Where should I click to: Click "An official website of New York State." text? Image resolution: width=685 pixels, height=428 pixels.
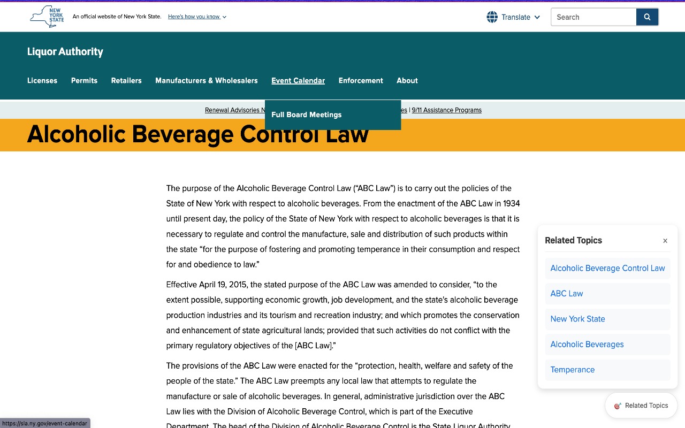(x=117, y=17)
